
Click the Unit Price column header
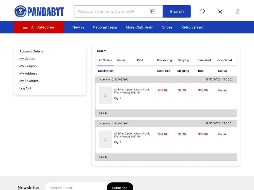pyautogui.click(x=164, y=71)
